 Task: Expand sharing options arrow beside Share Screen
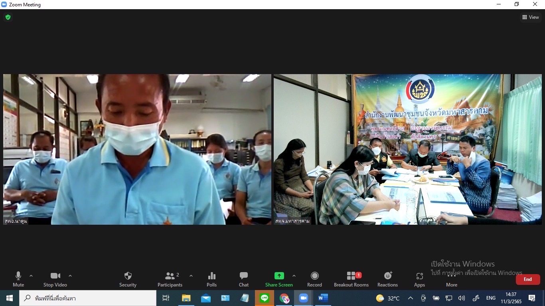(x=294, y=276)
